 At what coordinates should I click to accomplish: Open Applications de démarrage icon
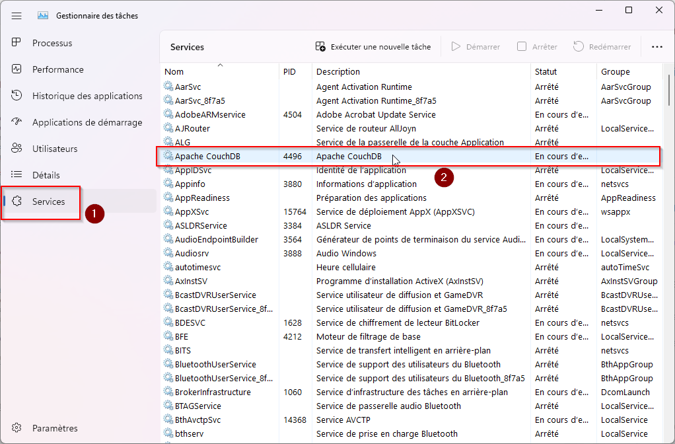(x=17, y=122)
